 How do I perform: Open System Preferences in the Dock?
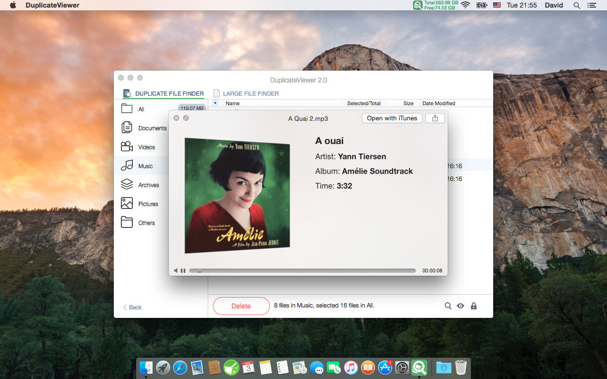coord(402,367)
